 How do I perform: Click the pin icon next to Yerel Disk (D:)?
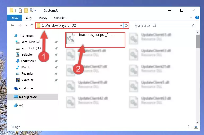[x=56, y=48]
